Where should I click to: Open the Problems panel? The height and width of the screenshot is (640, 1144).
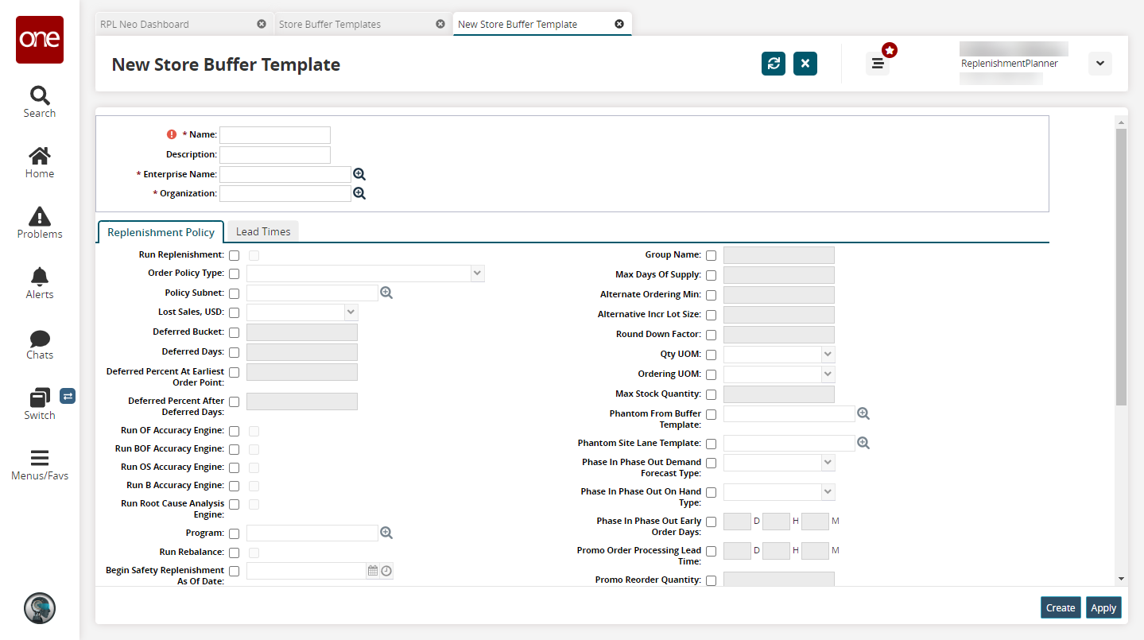pos(40,223)
